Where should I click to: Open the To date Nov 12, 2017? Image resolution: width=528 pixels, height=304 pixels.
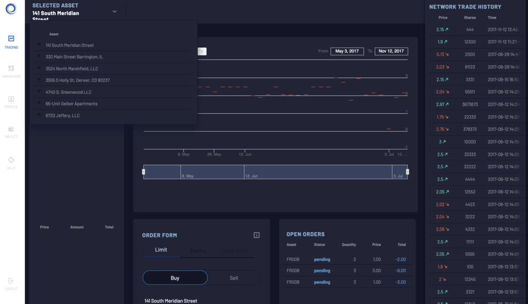(x=391, y=51)
